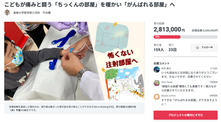Open Masae Uchino's orange avatar icon
This screenshot has width=221, height=122.
pos(156,97)
